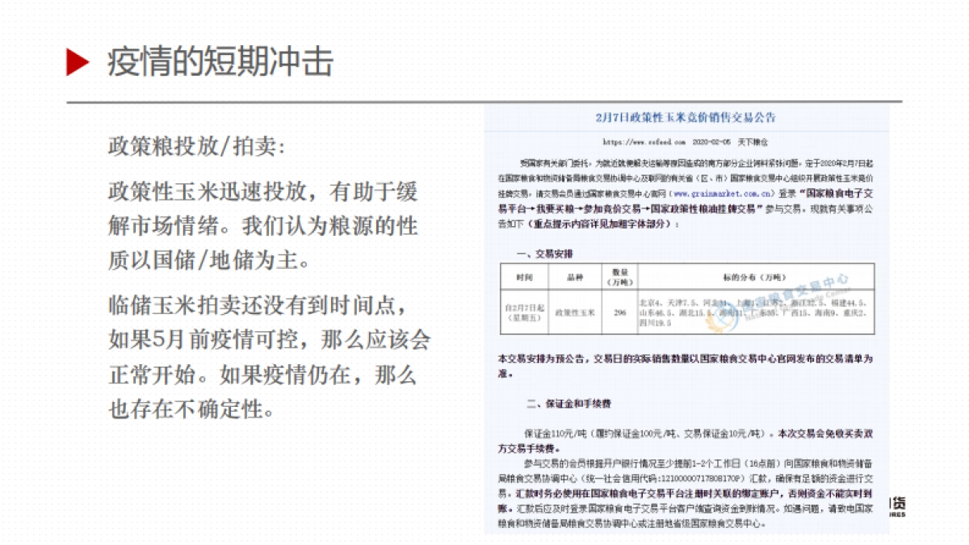This screenshot has height=545, width=969.
Task: Click the announcement headline 2月7日政策性玉米竞价销售交易公告
Action: point(686,119)
